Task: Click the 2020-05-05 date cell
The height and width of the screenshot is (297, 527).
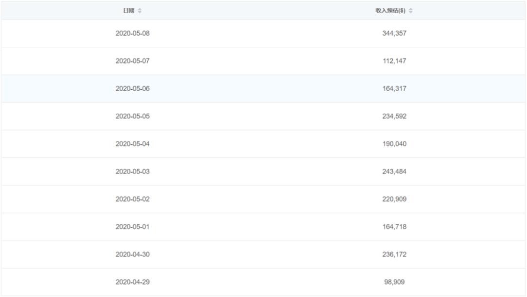Action: tap(132, 117)
